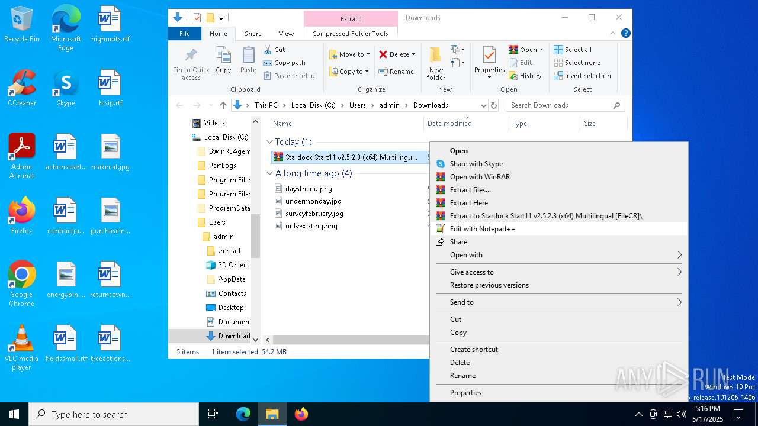Open the Open button dropdown arrow

pos(541,50)
